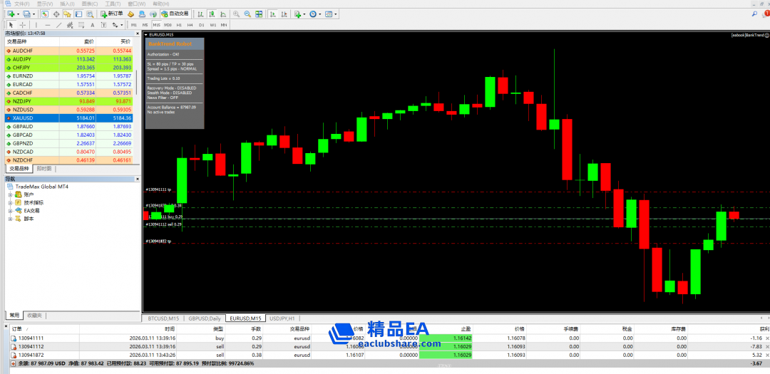Click the New Order (新订单) button

111,14
